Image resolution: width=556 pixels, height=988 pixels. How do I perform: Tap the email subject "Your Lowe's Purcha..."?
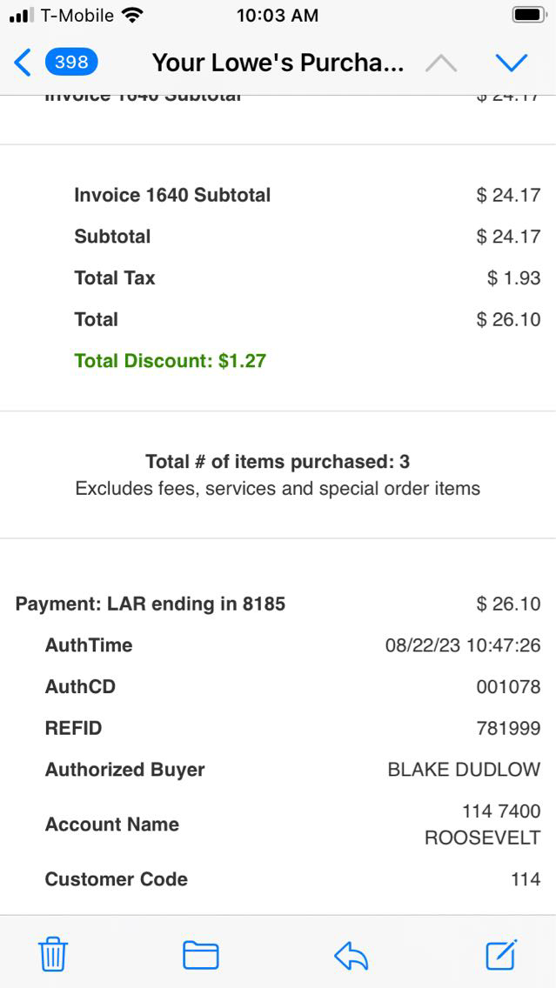[x=278, y=63]
